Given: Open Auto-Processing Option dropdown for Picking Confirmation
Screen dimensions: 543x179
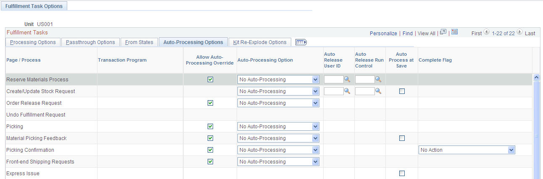Looking at the screenshot, I should click(278, 150).
